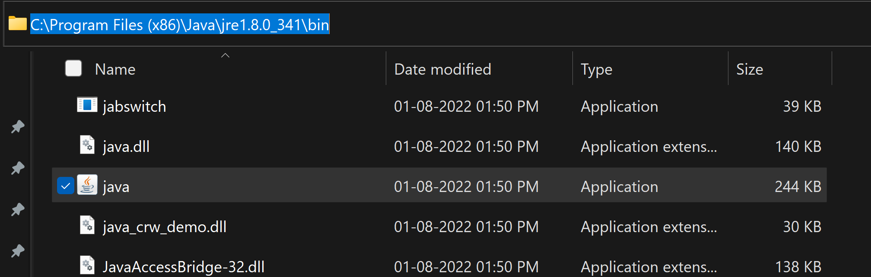The height and width of the screenshot is (277, 871).
Task: Click the java_crw_demo.dll file icon
Action: (87, 225)
